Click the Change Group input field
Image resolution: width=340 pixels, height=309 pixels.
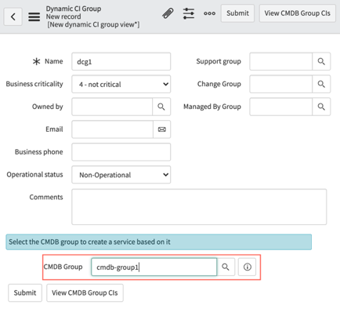280,84
